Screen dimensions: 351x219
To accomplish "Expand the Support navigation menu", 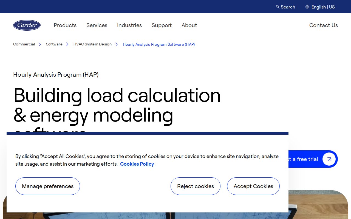I will tap(162, 25).
